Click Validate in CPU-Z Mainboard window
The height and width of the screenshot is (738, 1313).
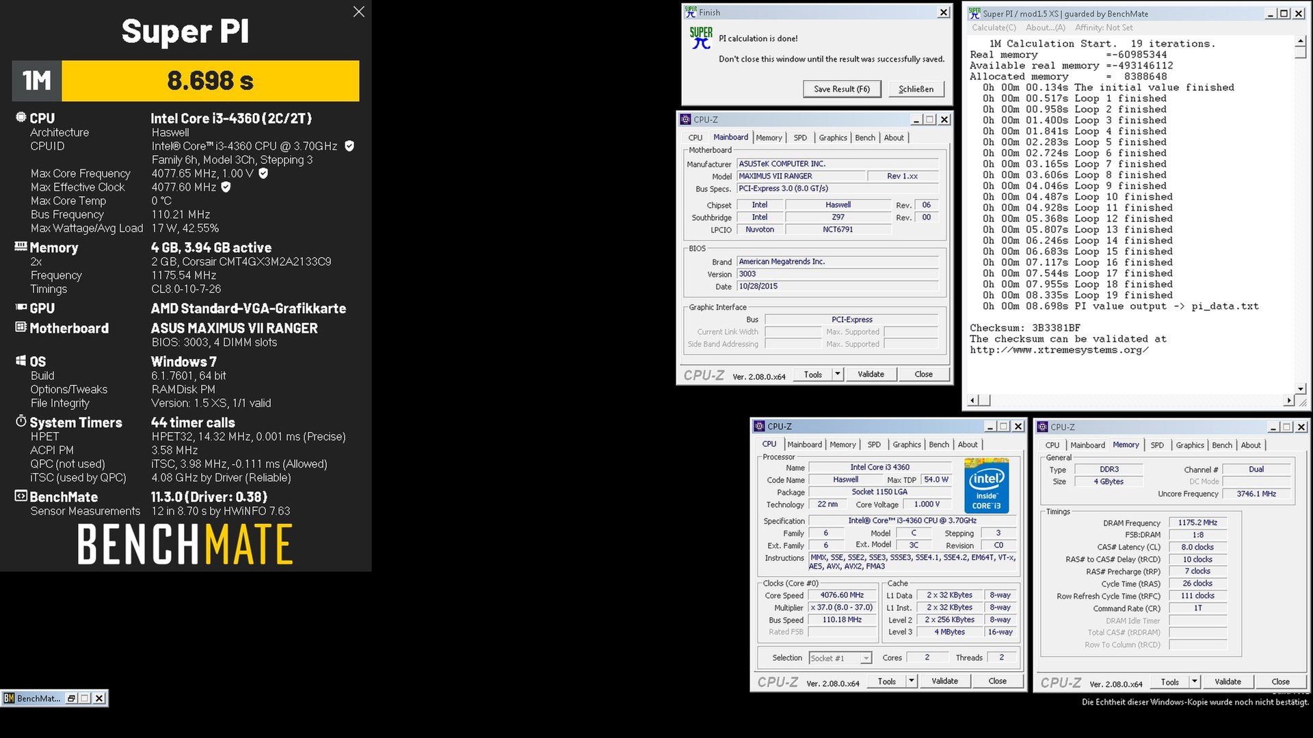[x=871, y=374]
